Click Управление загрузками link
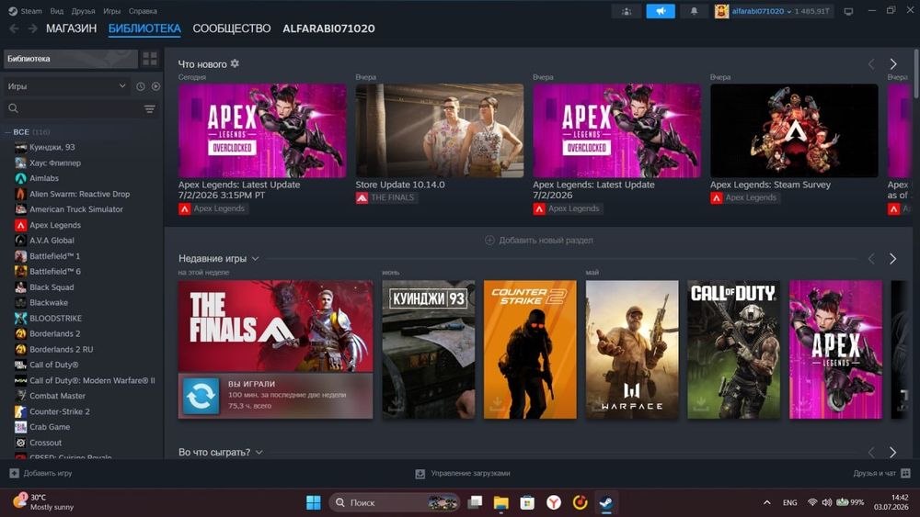This screenshot has height=517, width=920. pos(470,473)
